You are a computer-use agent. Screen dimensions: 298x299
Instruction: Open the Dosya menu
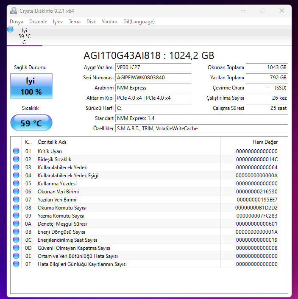click(17, 22)
